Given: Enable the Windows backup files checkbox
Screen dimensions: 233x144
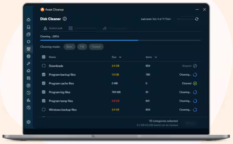Looking at the screenshot, I should click(x=44, y=110).
